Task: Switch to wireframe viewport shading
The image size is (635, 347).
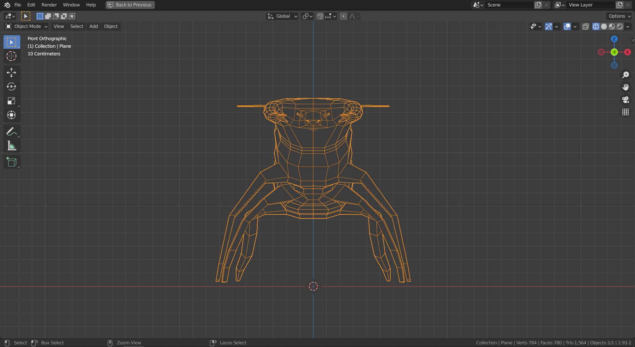Action: pos(596,26)
